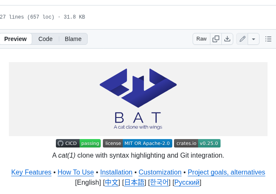Open the 中文 translation link

[112, 183]
